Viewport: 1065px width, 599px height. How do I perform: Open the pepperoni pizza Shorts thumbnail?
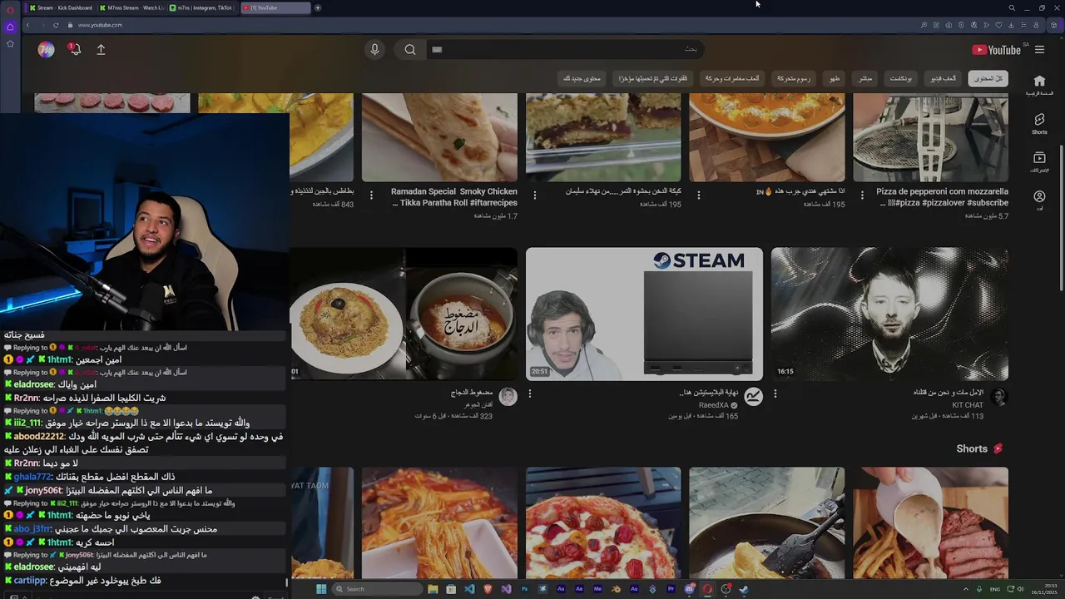click(603, 522)
